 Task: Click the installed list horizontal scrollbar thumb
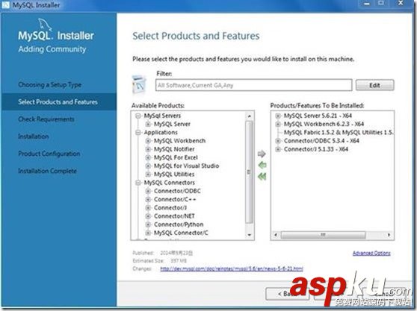tap(323, 235)
